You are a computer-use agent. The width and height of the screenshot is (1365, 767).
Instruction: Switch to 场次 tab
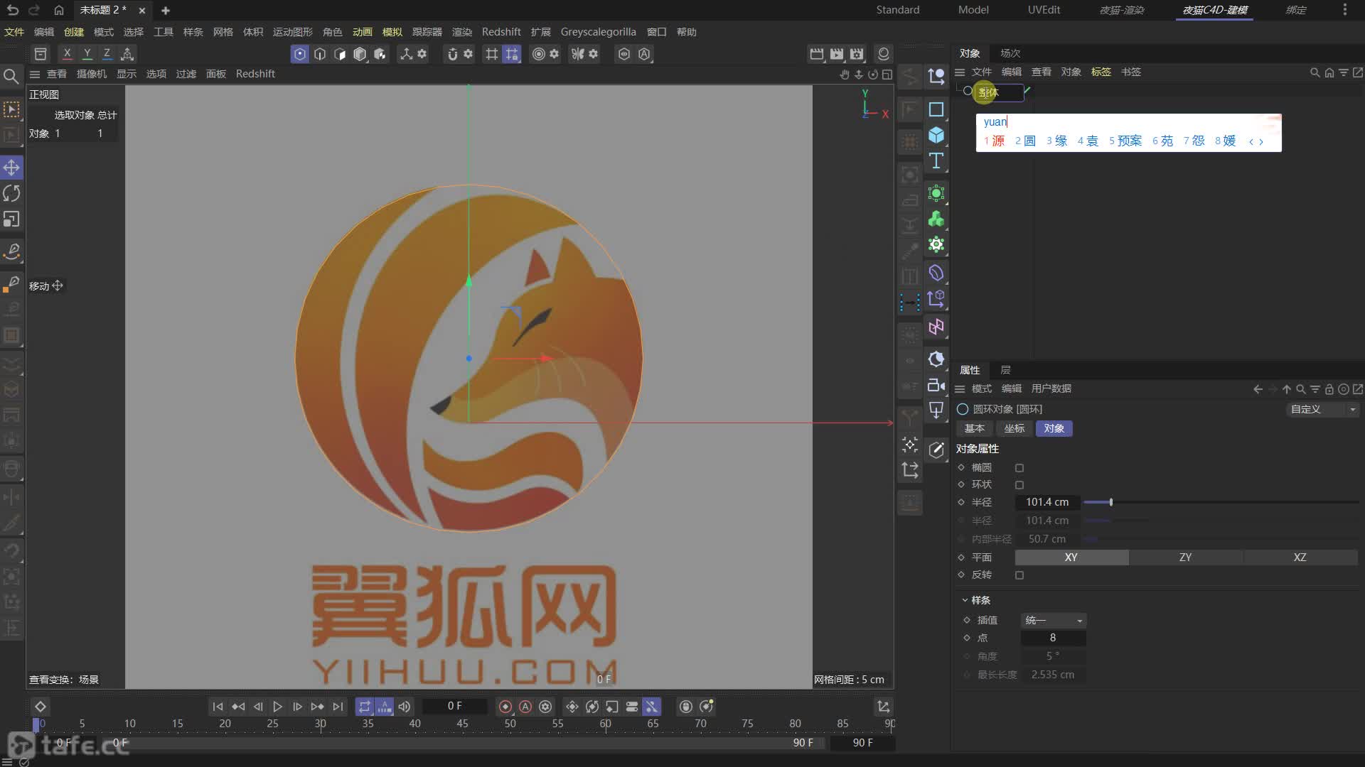[1010, 53]
